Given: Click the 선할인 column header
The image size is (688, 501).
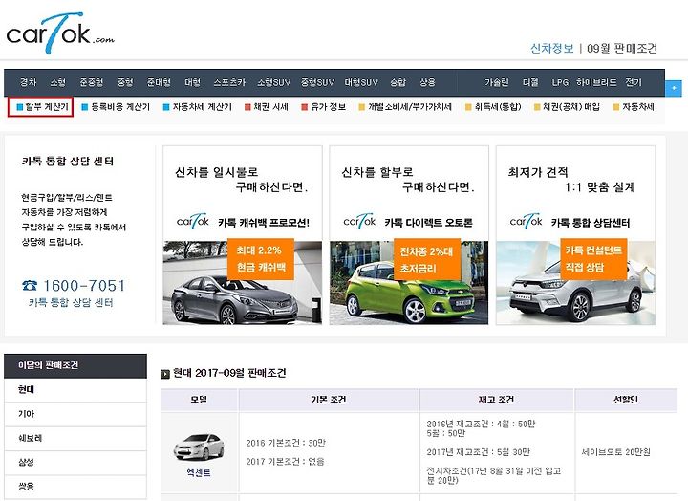Looking at the screenshot, I should 626,400.
